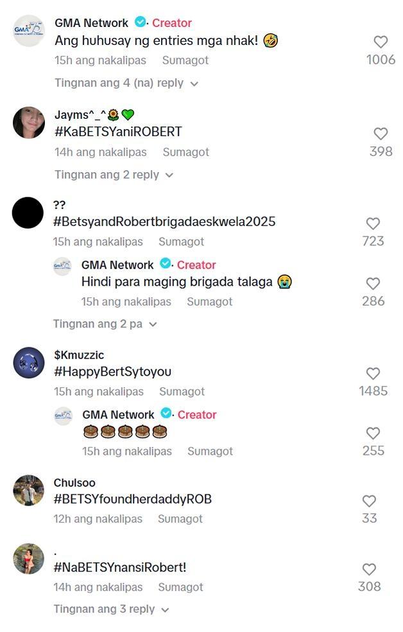Open the #KaBETSYaniROBERT hashtag

[118, 132]
